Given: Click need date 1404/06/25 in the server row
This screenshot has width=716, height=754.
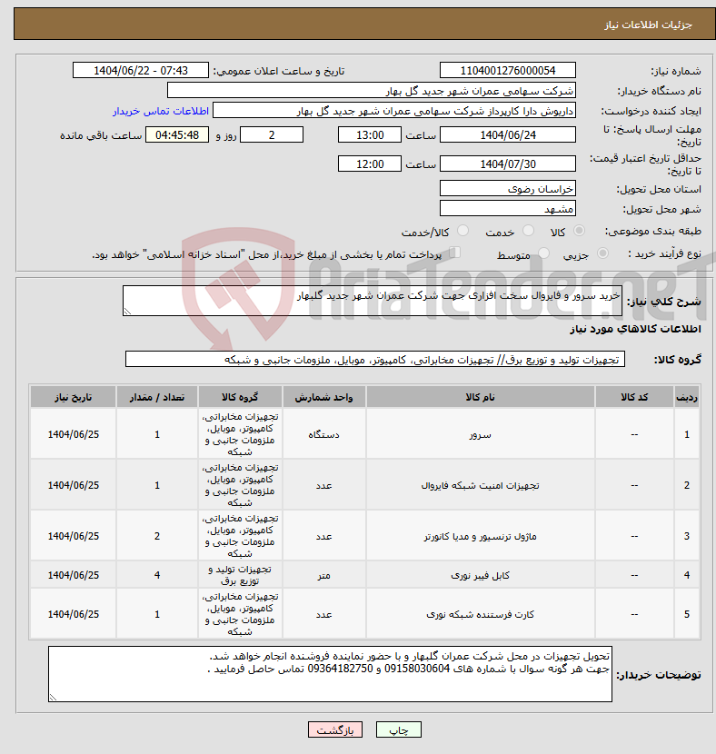Looking at the screenshot, I should coord(73,435).
